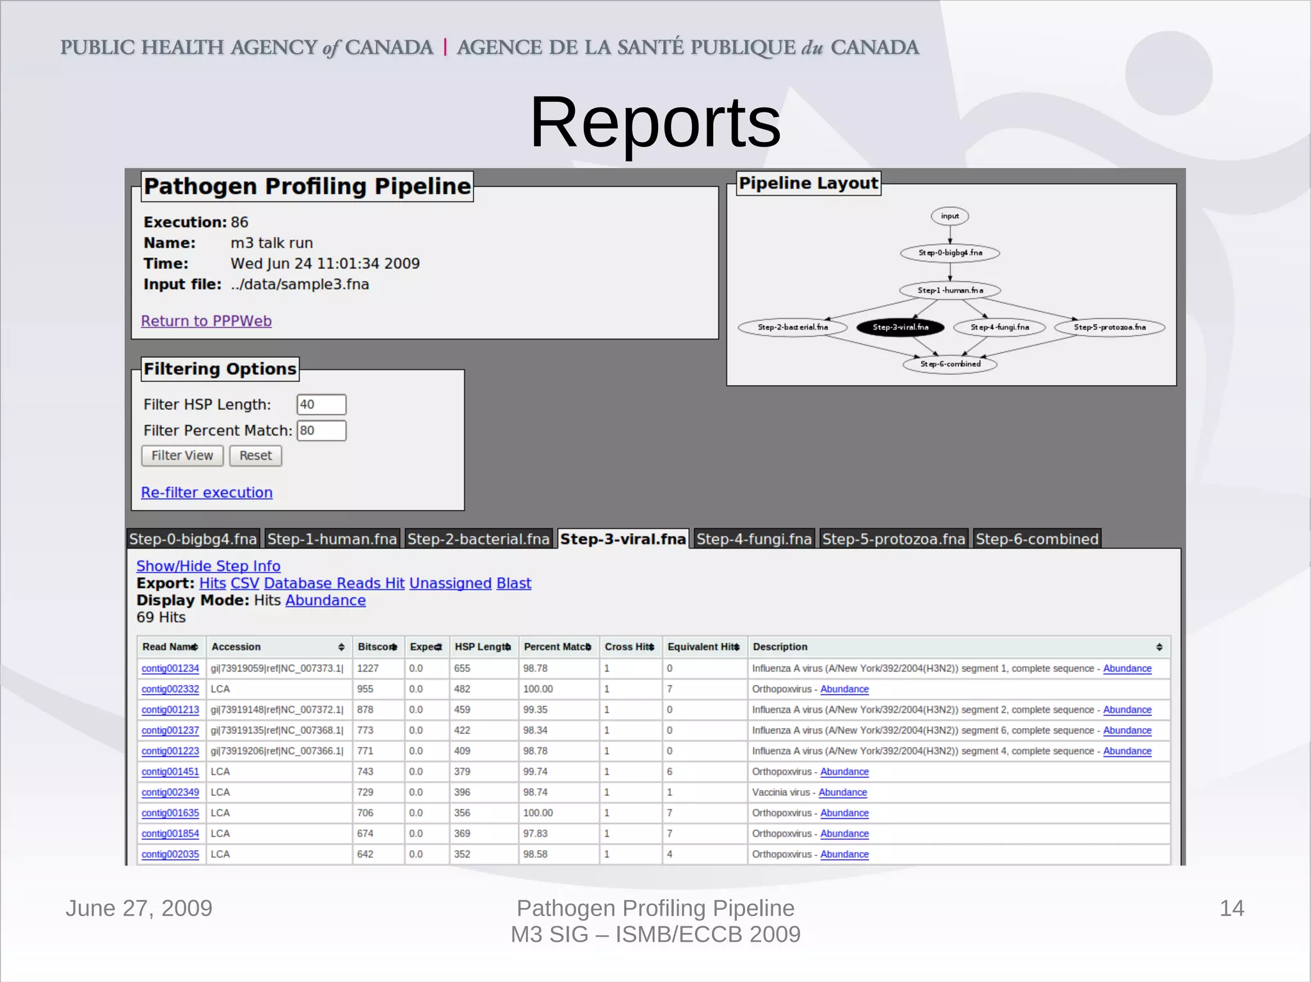
Task: Sort table by Read Name column arrows
Action: tap(195, 647)
